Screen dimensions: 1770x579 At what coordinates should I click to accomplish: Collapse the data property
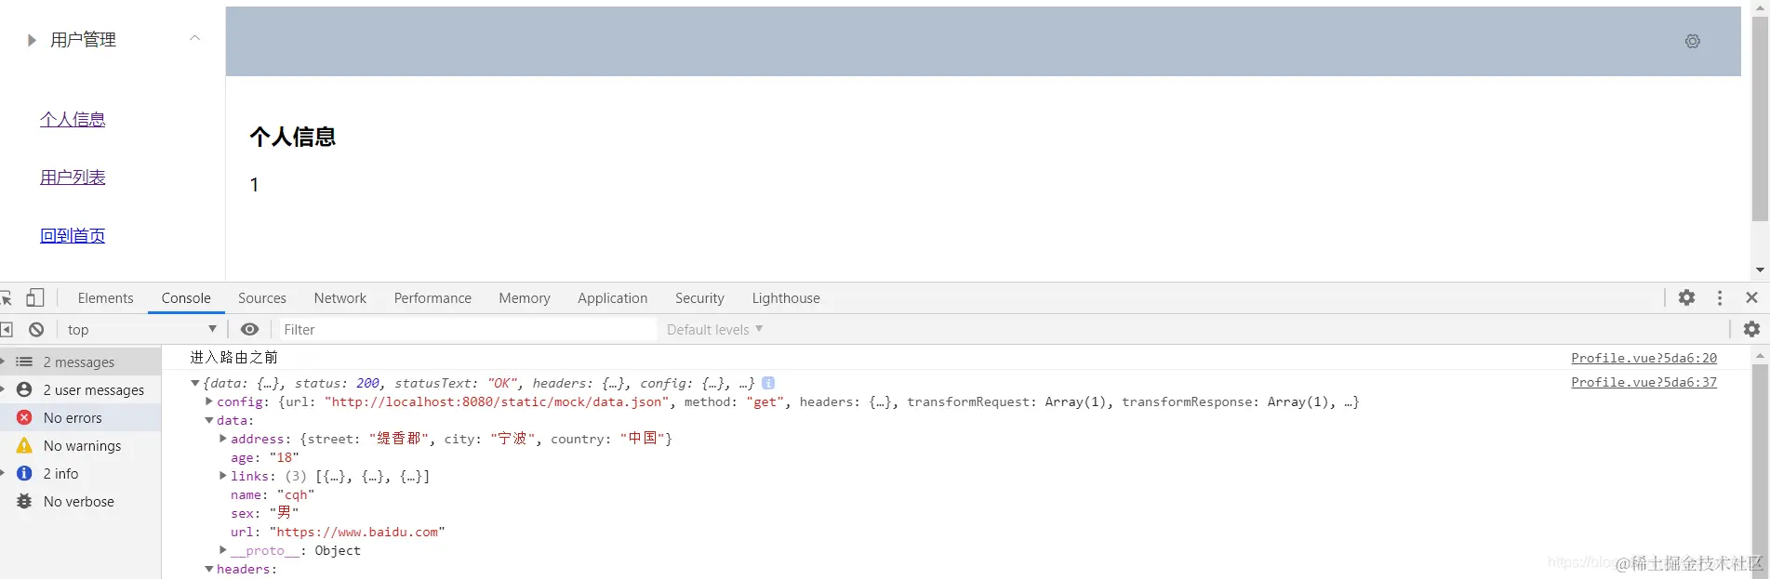pyautogui.click(x=209, y=420)
